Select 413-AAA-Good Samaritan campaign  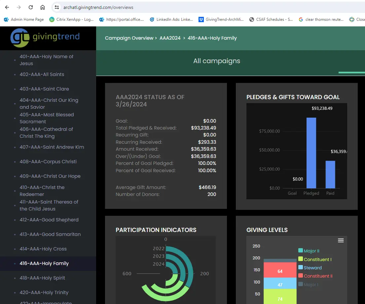[x=50, y=234]
